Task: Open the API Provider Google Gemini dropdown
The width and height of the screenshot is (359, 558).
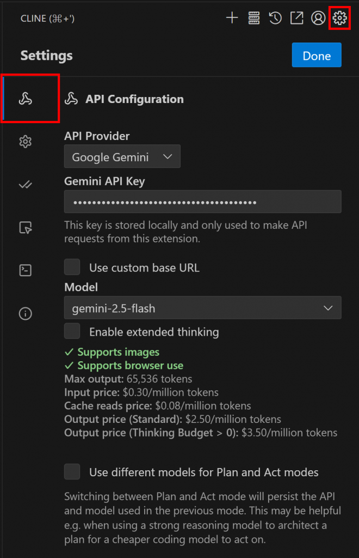Action: pyautogui.click(x=122, y=157)
